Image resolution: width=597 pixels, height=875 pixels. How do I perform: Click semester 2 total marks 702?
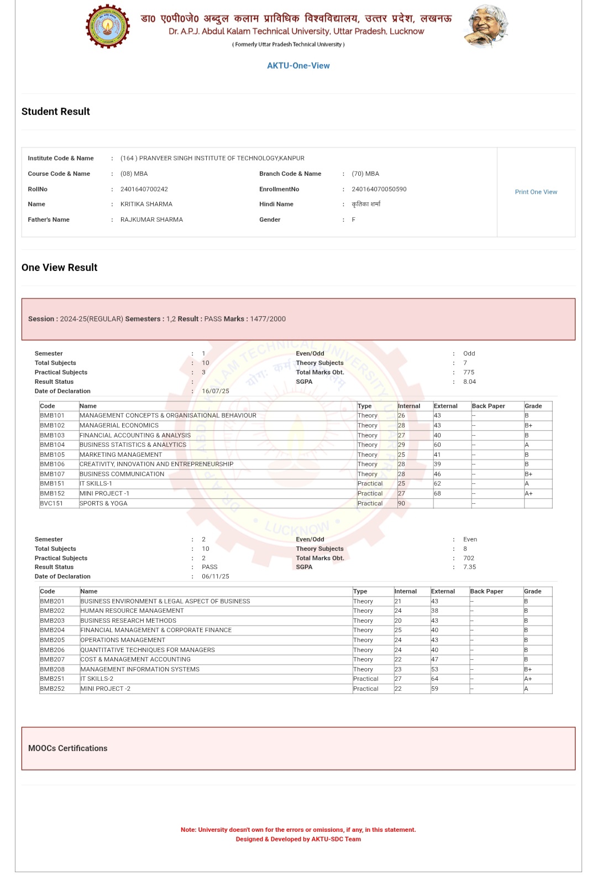click(x=469, y=558)
